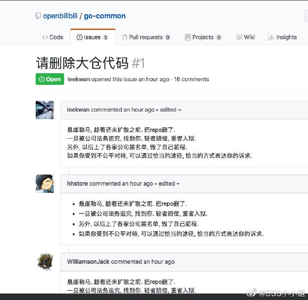Click the first line of leekwan's comment about deleting the repo
This screenshot has width=308, height=300.
[121, 130]
